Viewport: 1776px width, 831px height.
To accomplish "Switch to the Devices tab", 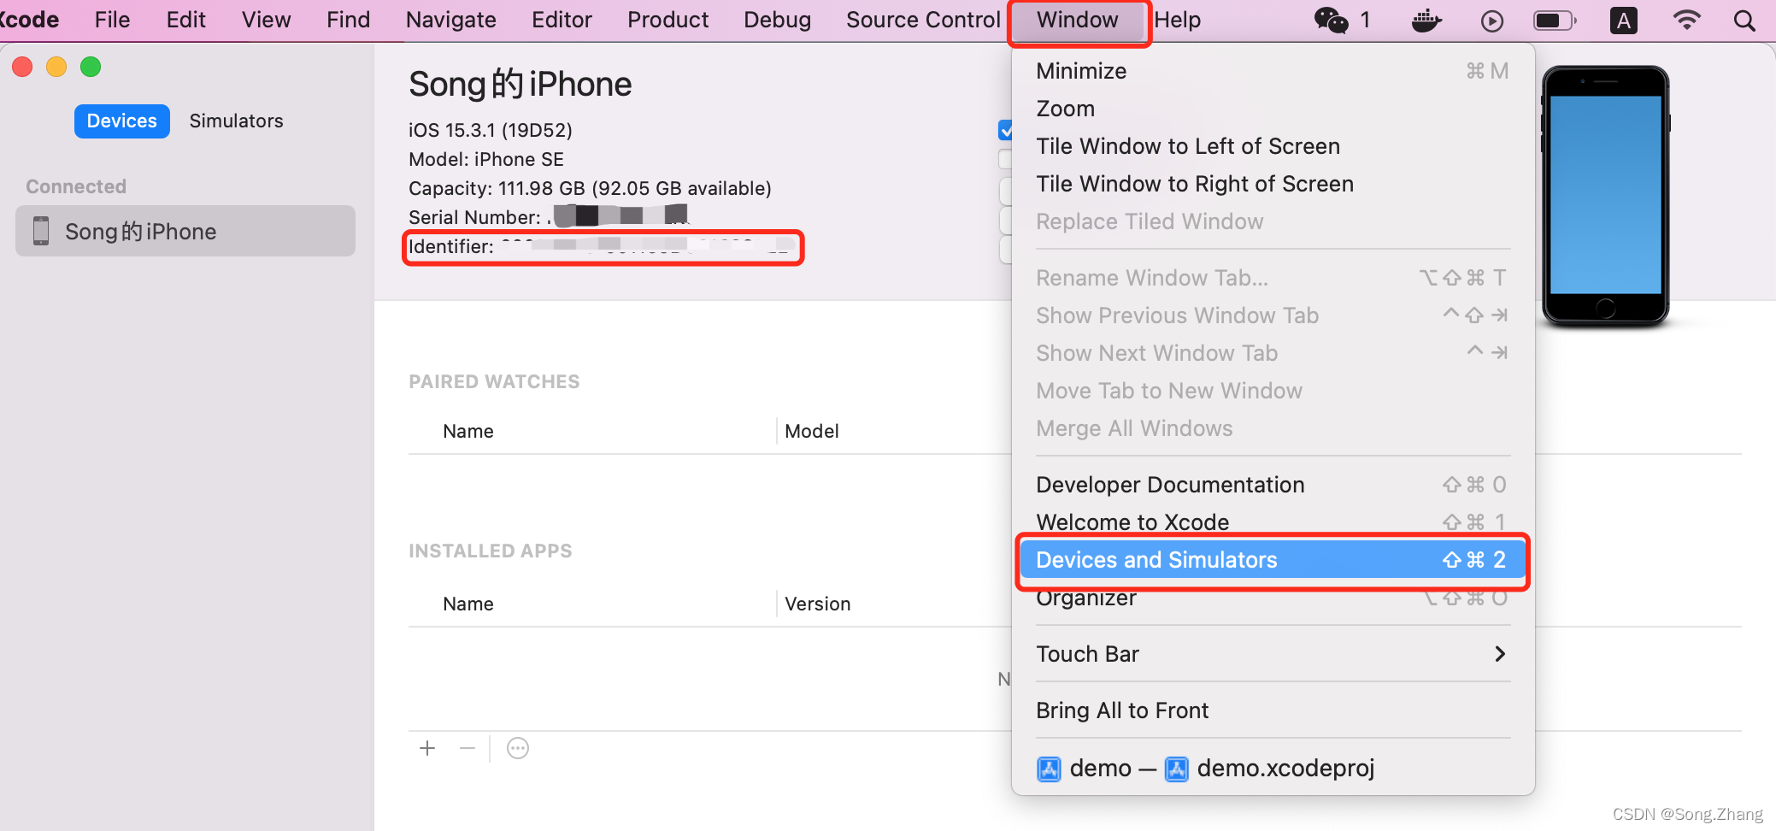I will click(x=122, y=121).
